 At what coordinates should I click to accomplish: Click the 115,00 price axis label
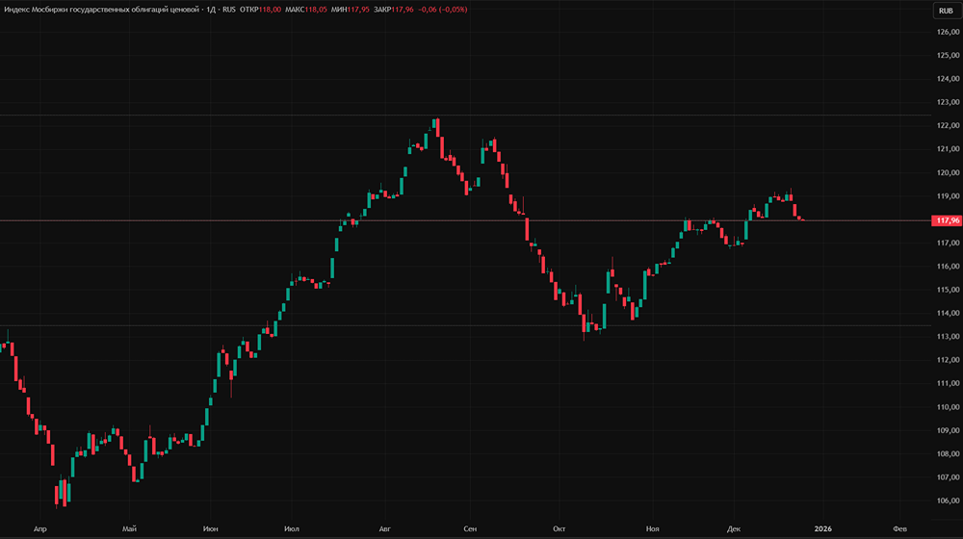tap(949, 290)
